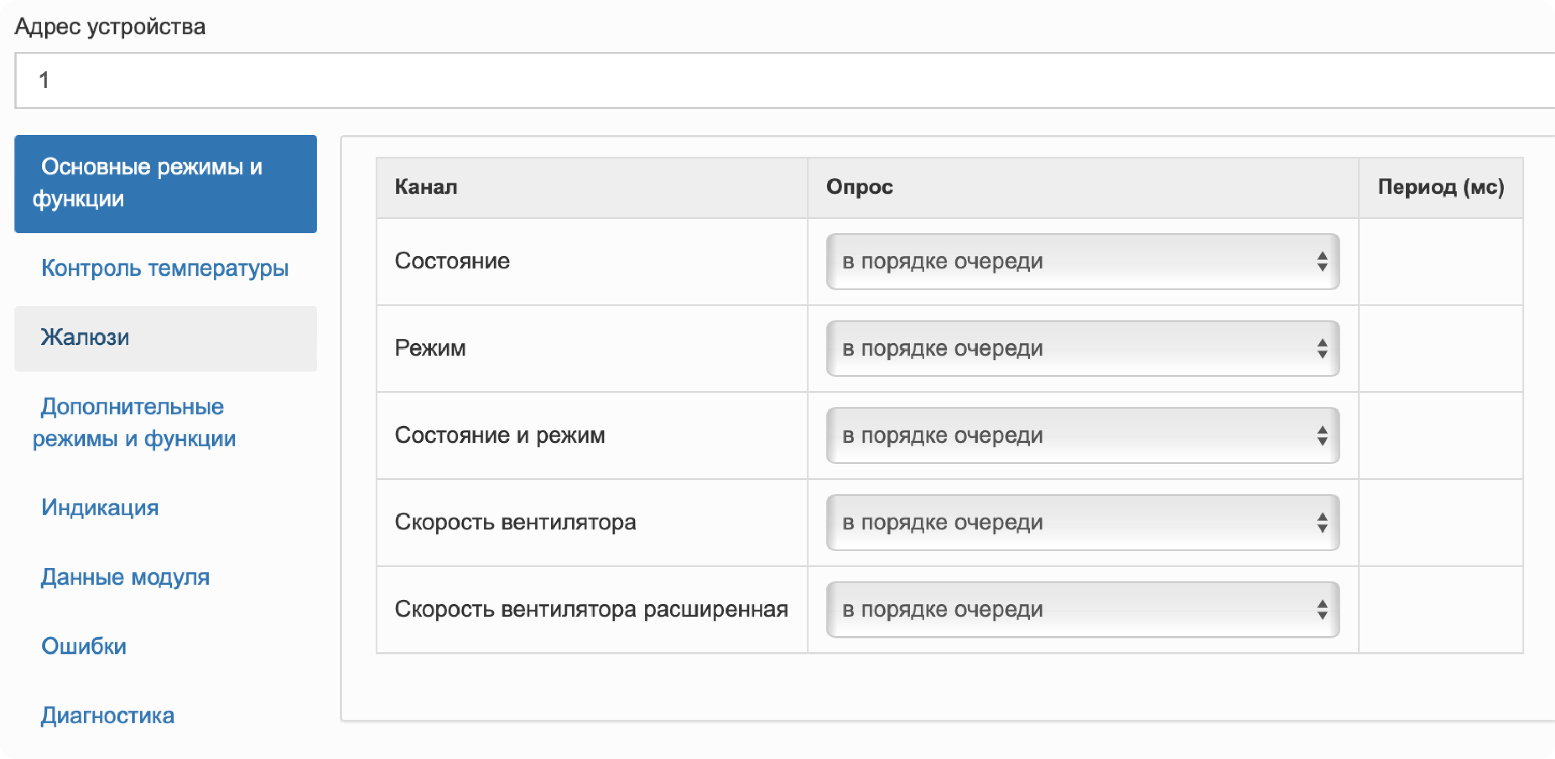Open the Жалюзи tab
The width and height of the screenshot is (1555, 759).
tap(166, 338)
